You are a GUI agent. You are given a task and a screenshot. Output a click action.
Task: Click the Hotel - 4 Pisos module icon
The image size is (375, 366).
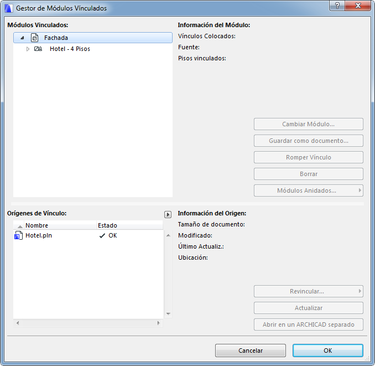[x=38, y=49]
